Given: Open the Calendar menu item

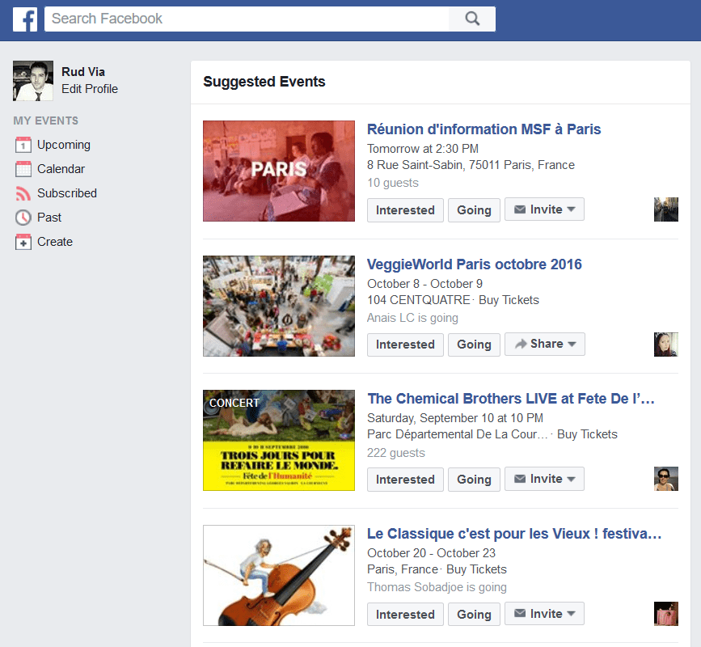Looking at the screenshot, I should [61, 169].
